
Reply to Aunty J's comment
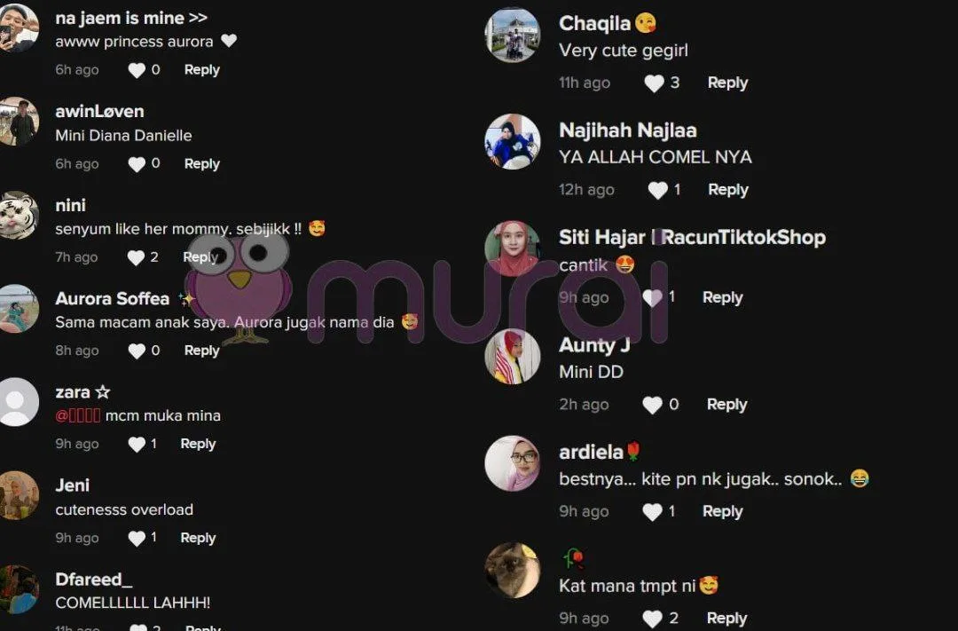pos(726,404)
